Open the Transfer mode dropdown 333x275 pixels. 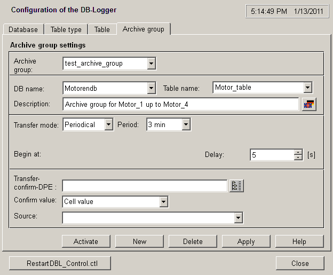tap(109, 125)
